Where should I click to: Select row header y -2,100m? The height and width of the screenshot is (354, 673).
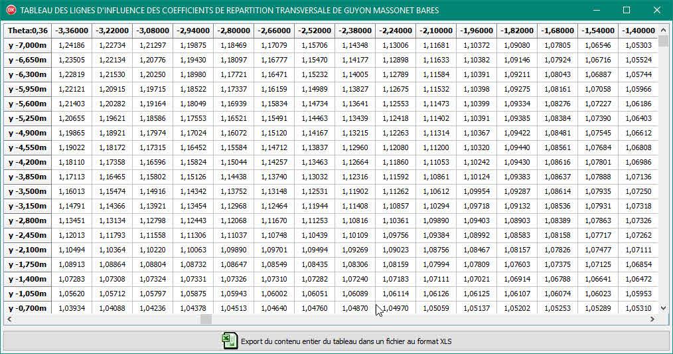[28, 250]
